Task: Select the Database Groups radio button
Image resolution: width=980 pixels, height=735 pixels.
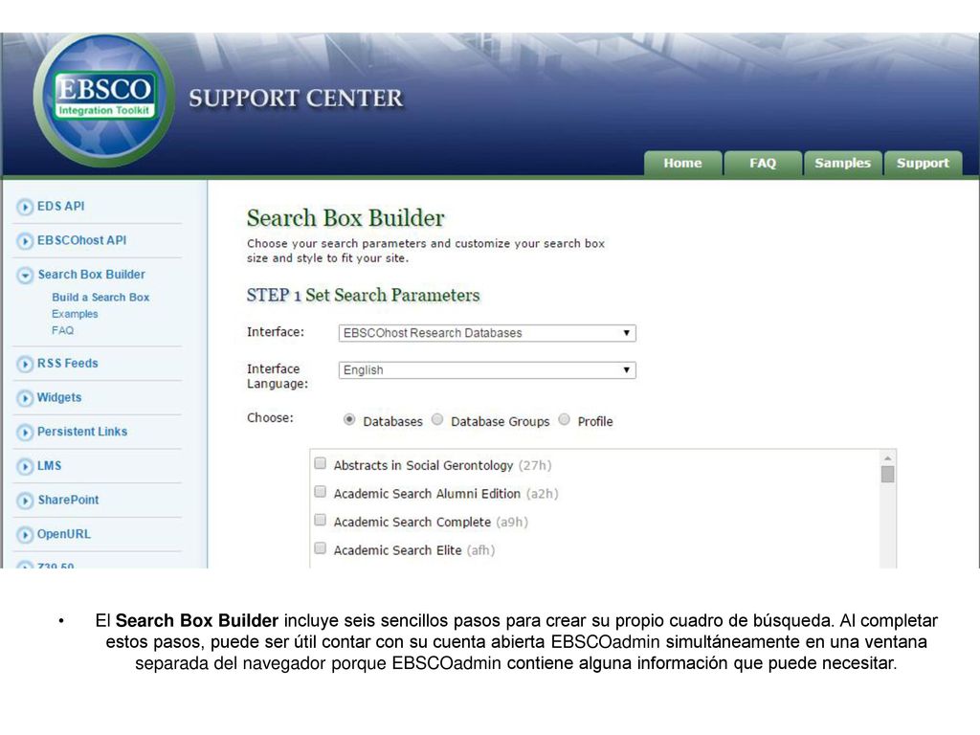Action: tap(437, 419)
